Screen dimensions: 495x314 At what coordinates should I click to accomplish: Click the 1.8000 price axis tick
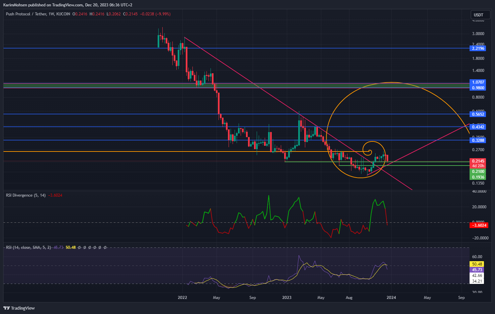(x=478, y=59)
